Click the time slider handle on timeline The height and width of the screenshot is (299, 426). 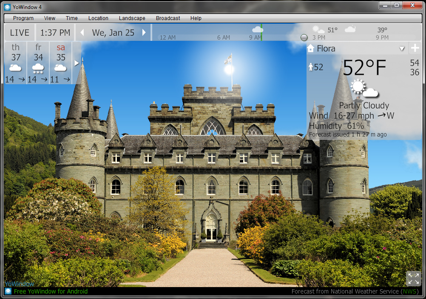304,37
